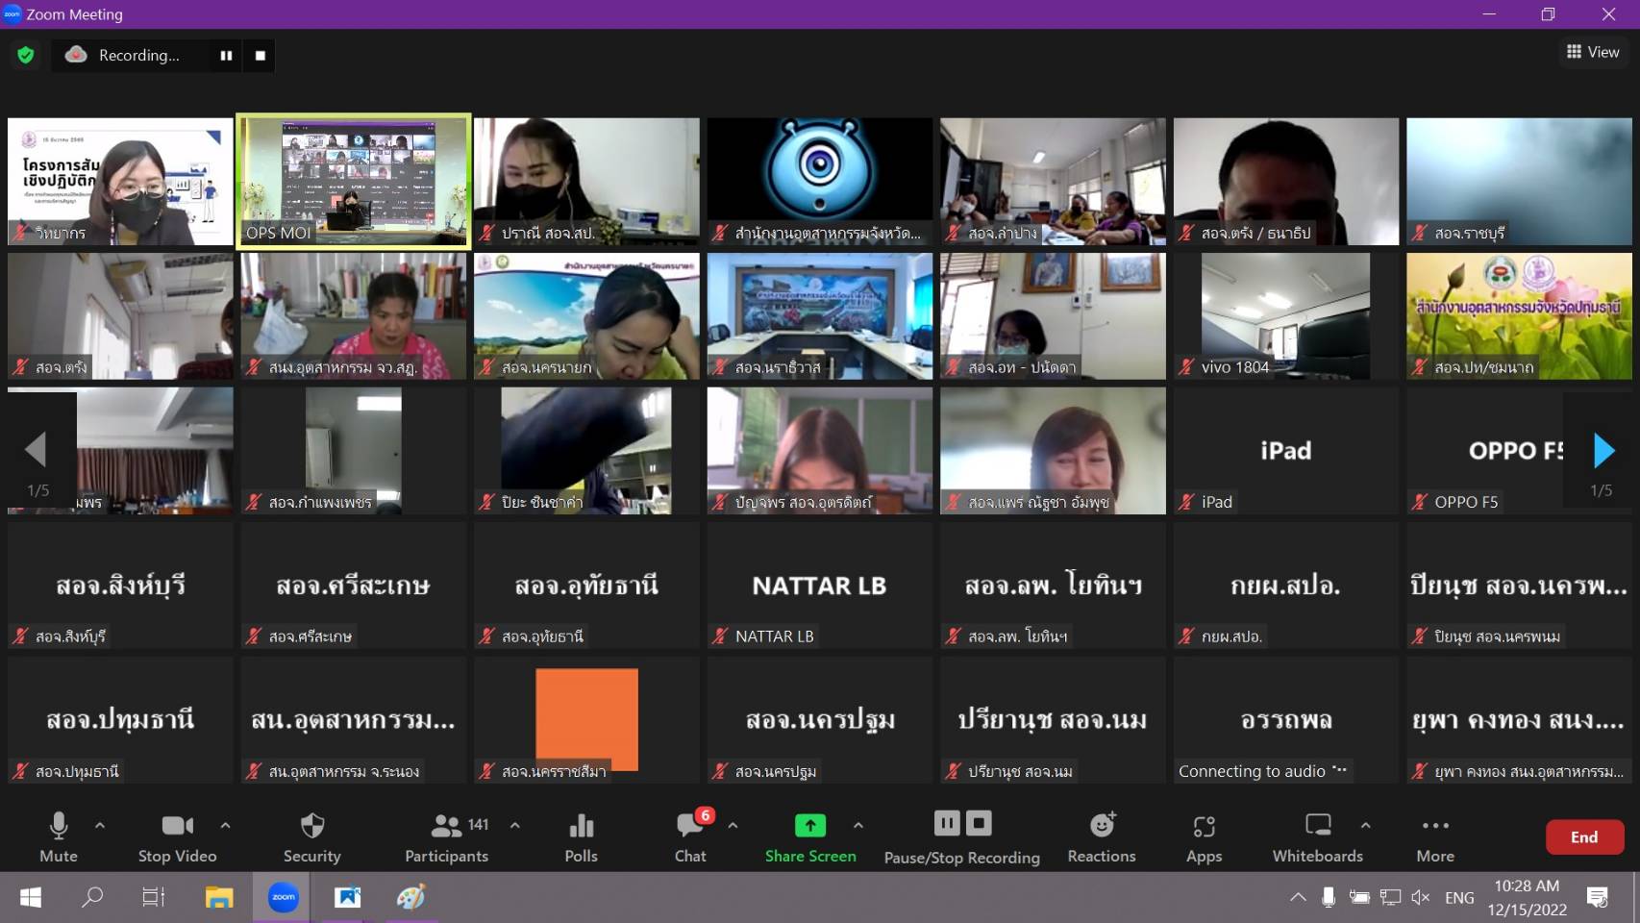Expand Share Screen options arrow
1640x923 pixels.
tap(858, 825)
